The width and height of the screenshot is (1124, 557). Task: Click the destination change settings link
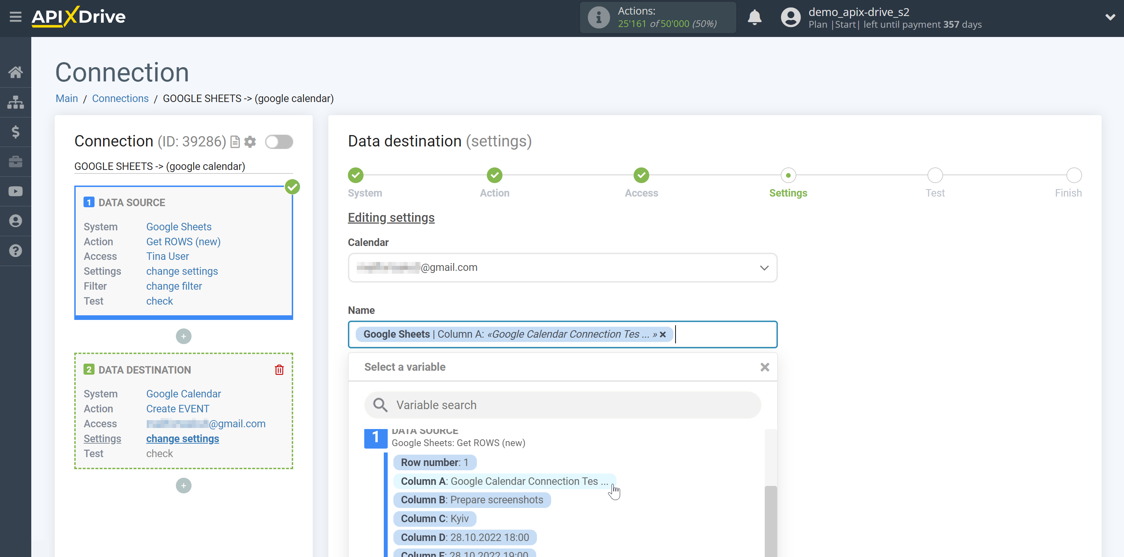pos(182,439)
